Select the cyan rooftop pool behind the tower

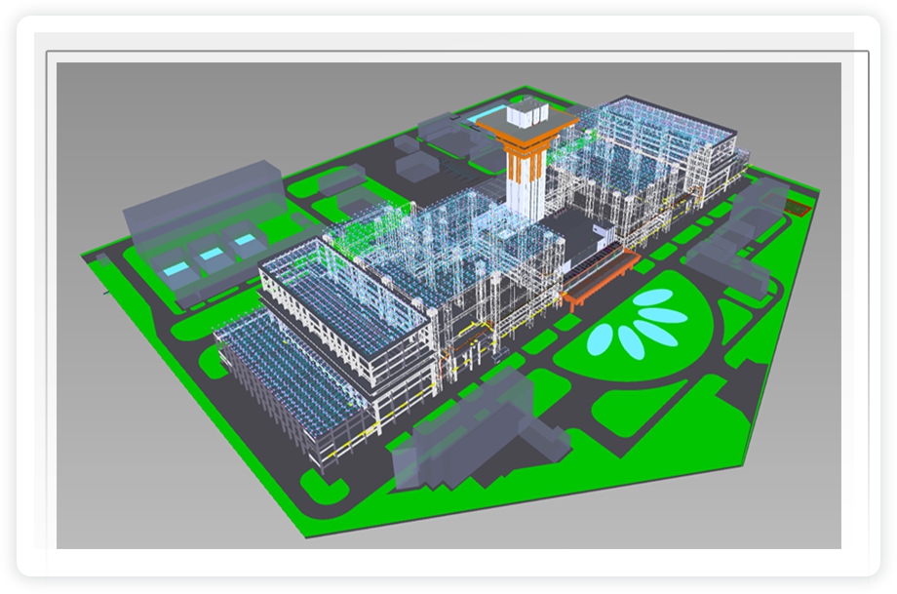click(x=482, y=118)
